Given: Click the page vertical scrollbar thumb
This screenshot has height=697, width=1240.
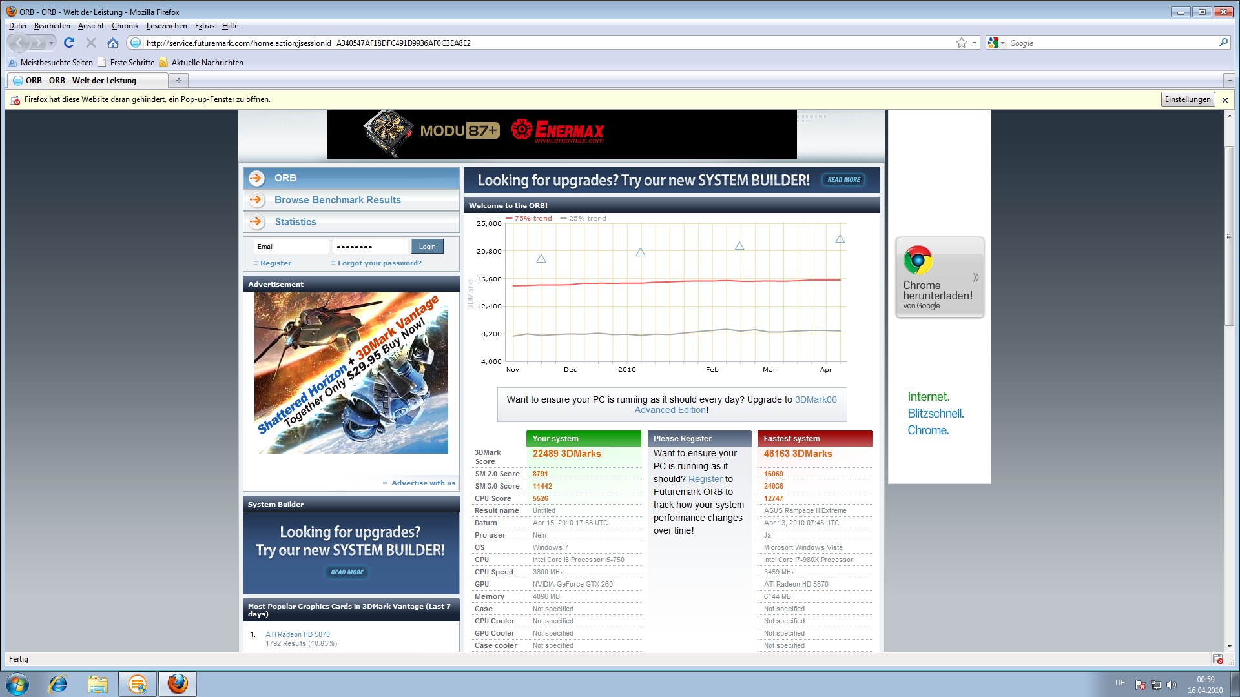Looking at the screenshot, I should pos(1230,236).
